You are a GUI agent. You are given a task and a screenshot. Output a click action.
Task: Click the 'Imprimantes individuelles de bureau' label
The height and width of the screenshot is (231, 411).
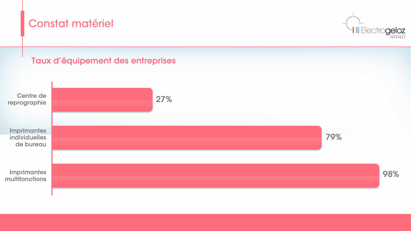[28, 137]
